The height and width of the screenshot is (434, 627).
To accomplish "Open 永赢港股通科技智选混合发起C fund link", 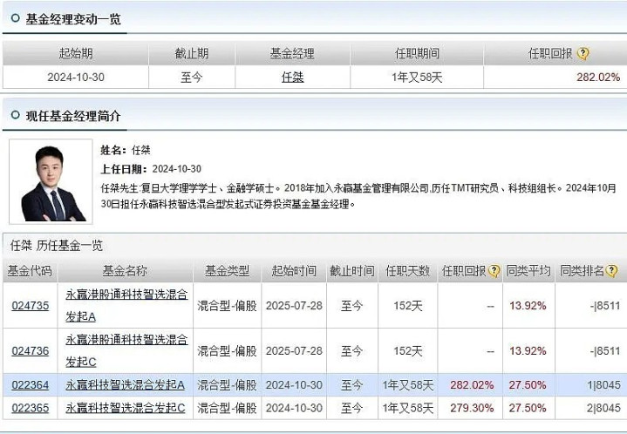I will (126, 351).
